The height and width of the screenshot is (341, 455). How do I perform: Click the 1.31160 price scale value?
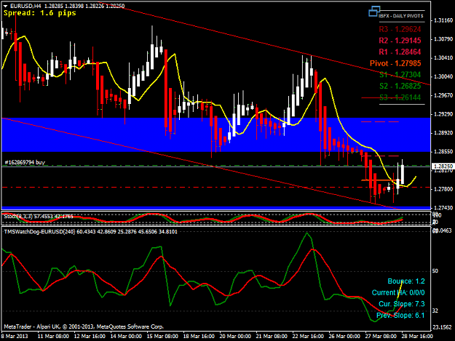(x=443, y=20)
